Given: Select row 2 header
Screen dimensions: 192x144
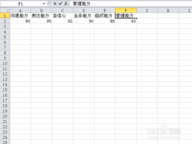Looking at the screenshot, I should coord(5,21).
